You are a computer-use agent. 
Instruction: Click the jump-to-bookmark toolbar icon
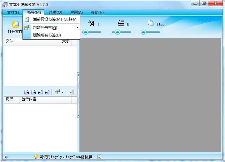pyautogui.click(x=57, y=92)
